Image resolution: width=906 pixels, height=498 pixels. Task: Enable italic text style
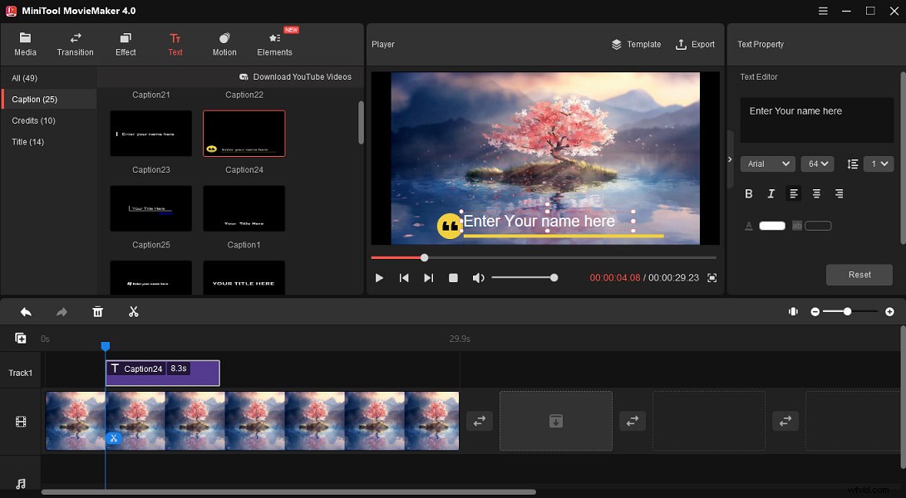point(771,193)
